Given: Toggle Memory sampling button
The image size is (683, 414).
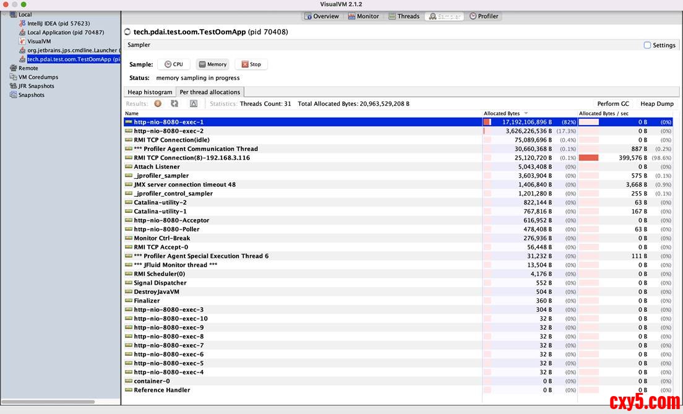Looking at the screenshot, I should click(212, 64).
